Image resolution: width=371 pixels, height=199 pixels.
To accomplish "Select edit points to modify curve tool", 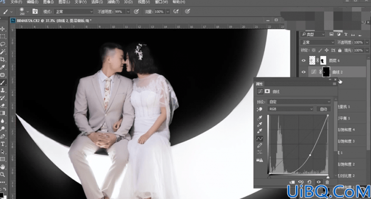I will click(x=259, y=139).
